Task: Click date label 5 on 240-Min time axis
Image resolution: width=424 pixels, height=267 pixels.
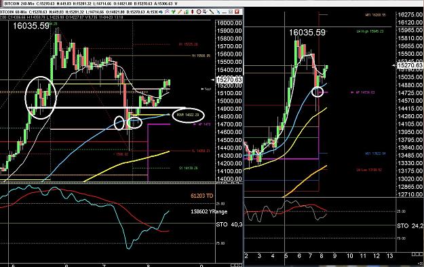Action: [286, 256]
